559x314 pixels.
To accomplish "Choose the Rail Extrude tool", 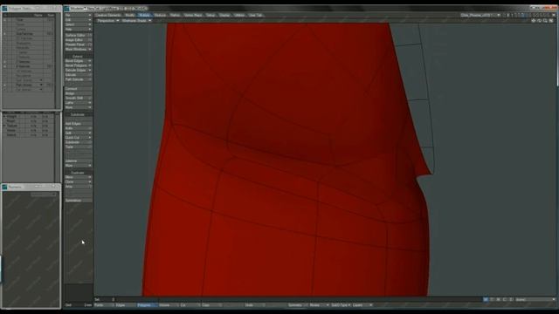I will pos(78,79).
